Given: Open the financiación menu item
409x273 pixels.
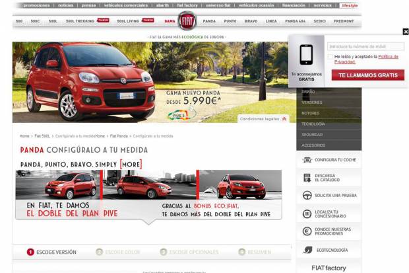Looking at the screenshot, I should 294,5.
